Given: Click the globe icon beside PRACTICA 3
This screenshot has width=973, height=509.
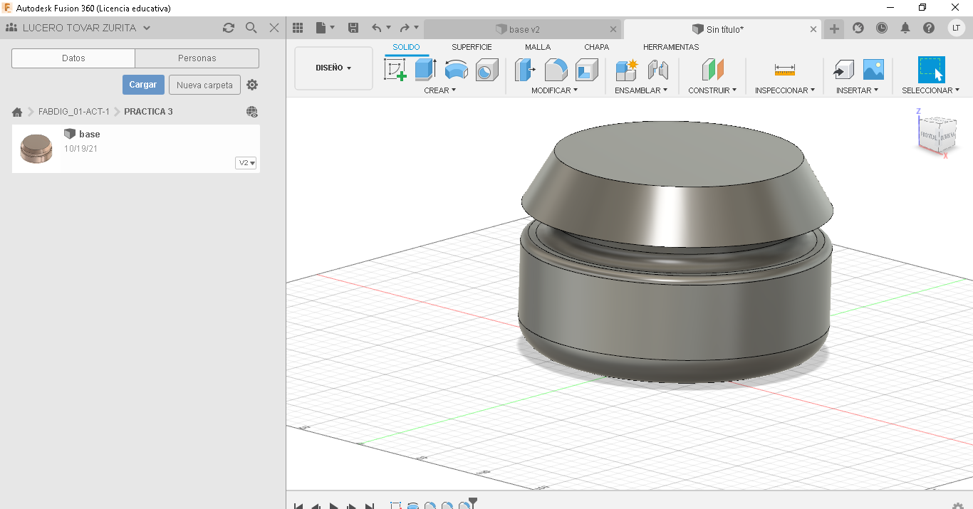Looking at the screenshot, I should tap(252, 112).
